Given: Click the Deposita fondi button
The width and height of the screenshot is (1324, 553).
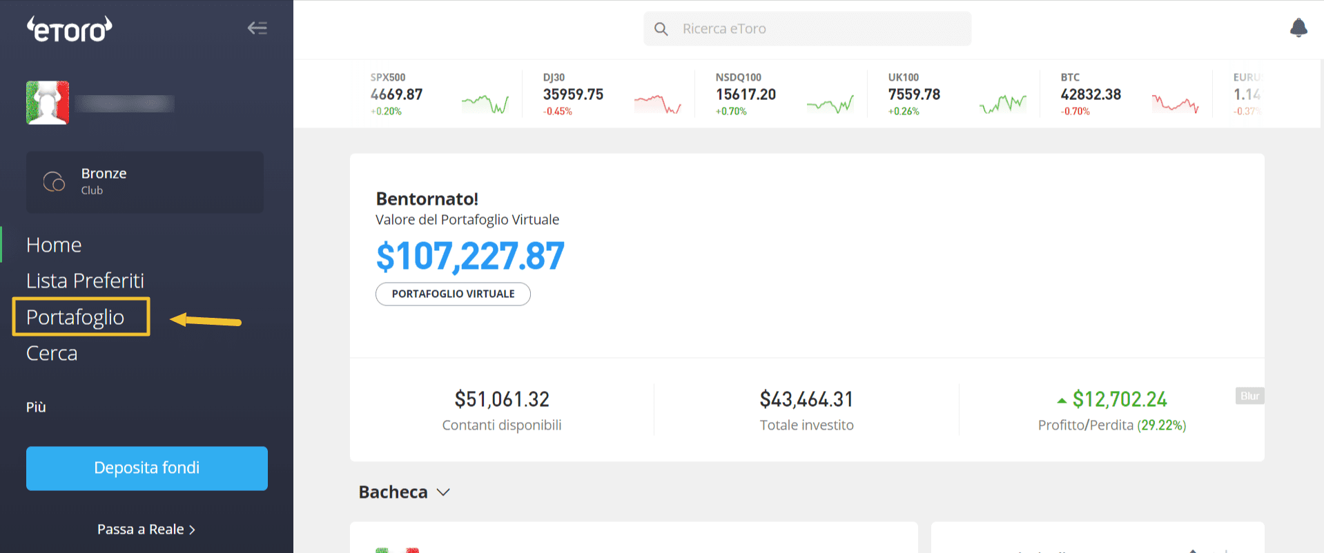Looking at the screenshot, I should 147,468.
